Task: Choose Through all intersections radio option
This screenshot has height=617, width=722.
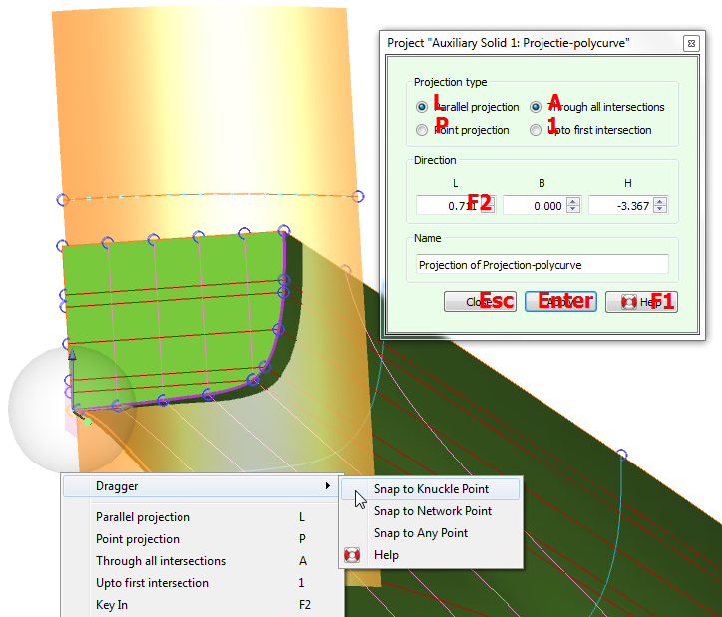Action: 537,107
